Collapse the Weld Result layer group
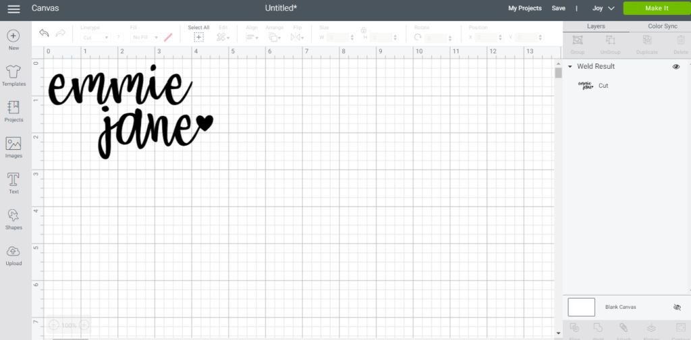 (570, 67)
